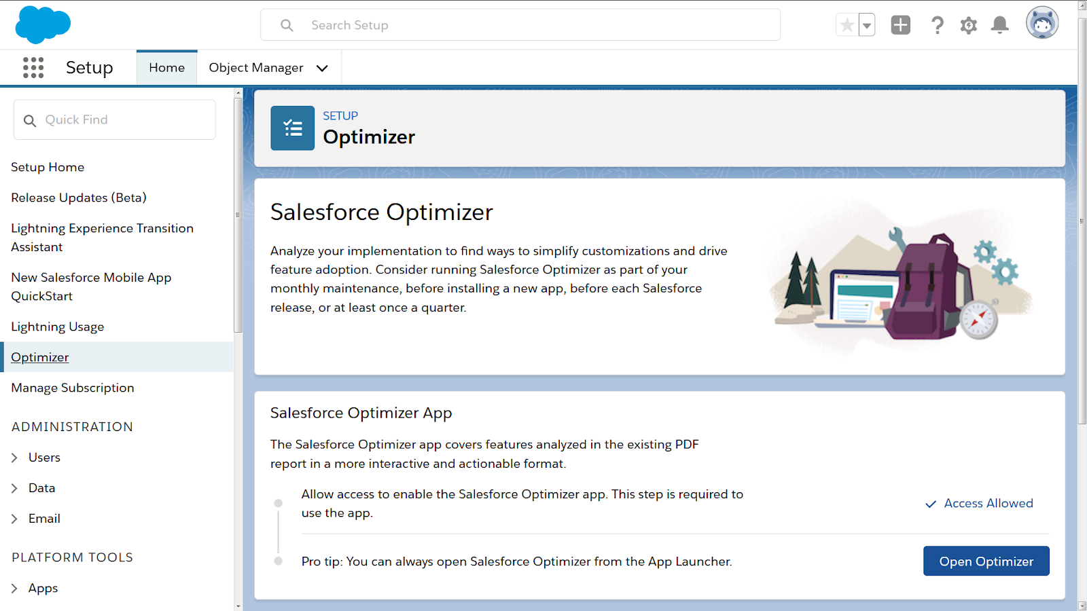The image size is (1087, 611).
Task: Expand the Object Manager tab dropdown chevron
Action: (x=322, y=68)
